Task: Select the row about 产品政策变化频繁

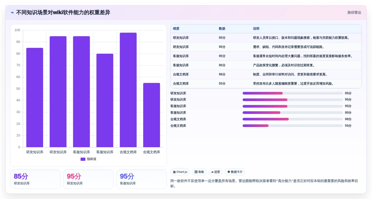Action: coord(266,65)
